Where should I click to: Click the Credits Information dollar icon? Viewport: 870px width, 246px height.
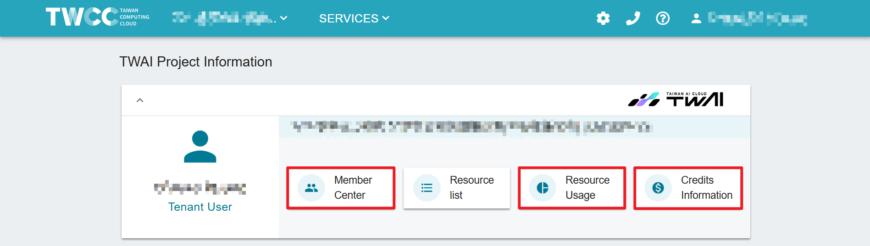click(x=658, y=188)
